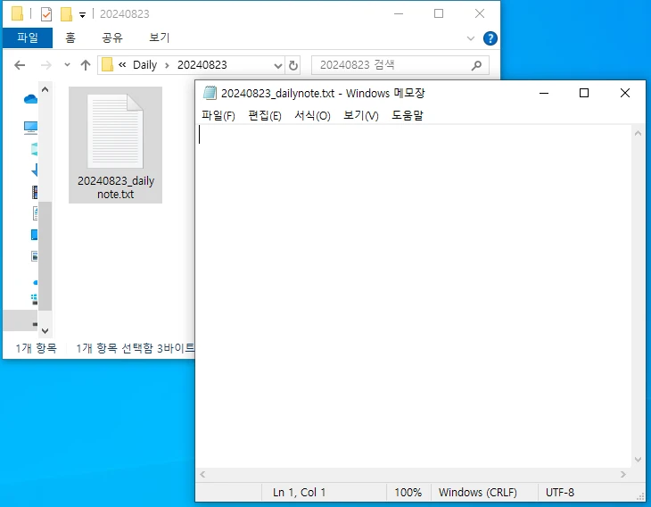Click 1개 항목 count in Explorer status bar
This screenshot has width=651, height=507.
tap(37, 348)
